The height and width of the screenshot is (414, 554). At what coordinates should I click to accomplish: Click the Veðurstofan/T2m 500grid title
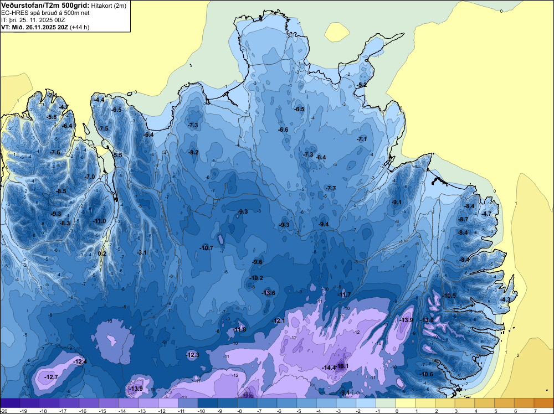tap(45, 5)
